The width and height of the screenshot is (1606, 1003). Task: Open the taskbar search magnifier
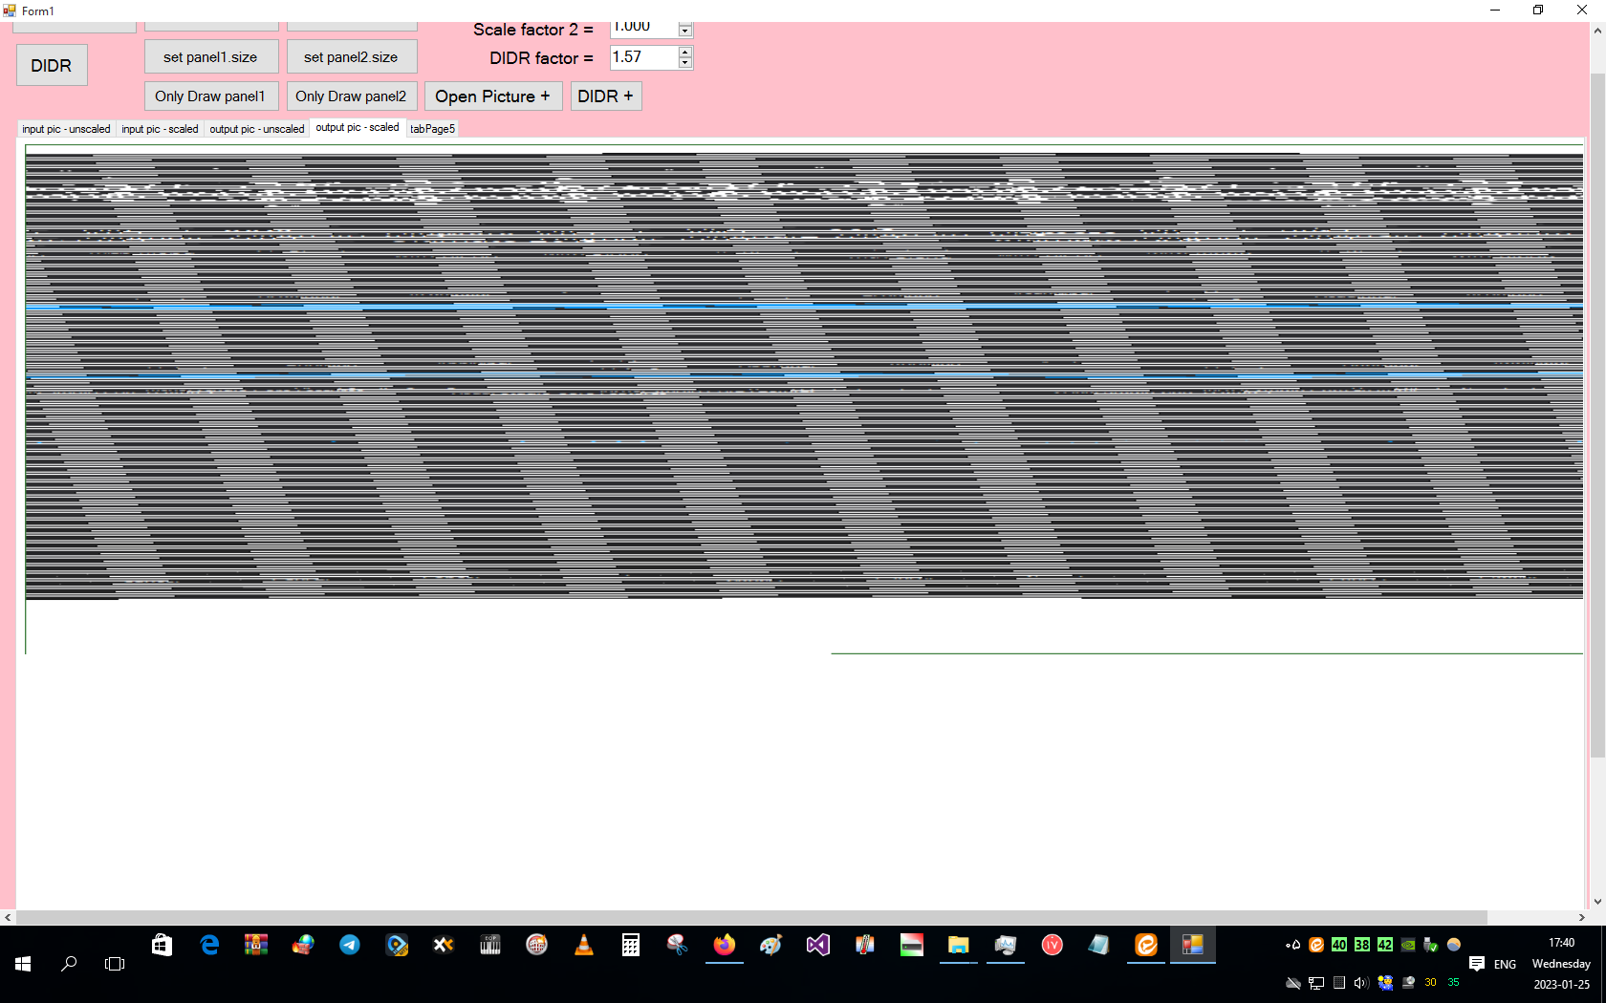69,964
